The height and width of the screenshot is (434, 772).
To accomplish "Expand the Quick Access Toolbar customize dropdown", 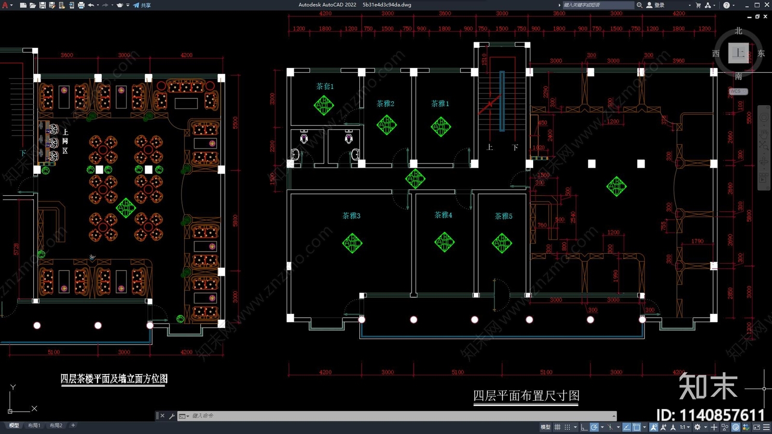I will (128, 5).
